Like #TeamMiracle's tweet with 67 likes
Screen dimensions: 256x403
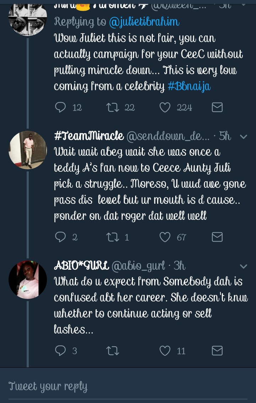[x=165, y=237]
